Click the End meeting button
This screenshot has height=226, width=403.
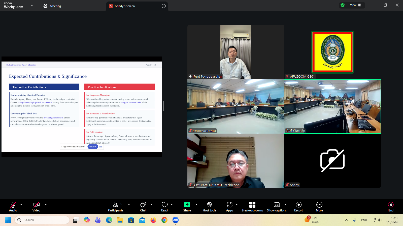(x=391, y=207)
